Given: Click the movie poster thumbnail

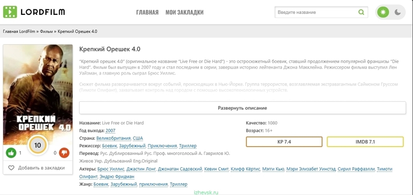Looking at the screenshot, I should click(x=38, y=95).
